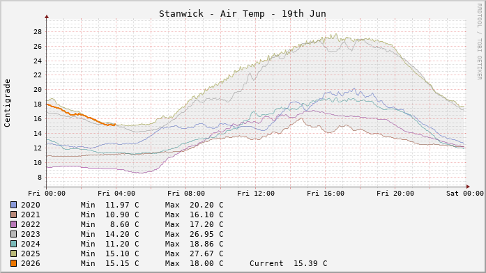Click the red arrowhead ending the x-axis
Viewport: 486px width, 273px height.
point(468,187)
